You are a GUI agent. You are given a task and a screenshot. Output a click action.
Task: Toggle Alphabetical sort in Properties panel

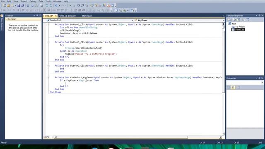click(x=233, y=87)
